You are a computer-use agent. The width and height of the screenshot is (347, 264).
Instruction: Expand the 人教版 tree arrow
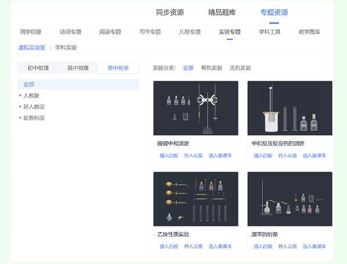pyautogui.click(x=20, y=96)
